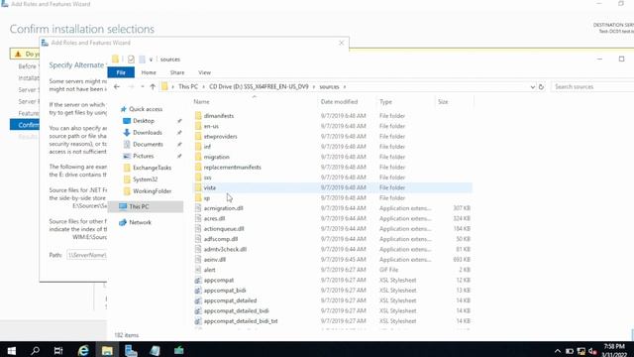Image resolution: width=634 pixels, height=357 pixels.
Task: Select the alert GIF file icon
Action: coord(198,270)
